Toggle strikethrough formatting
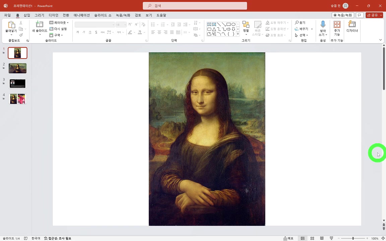 tap(103, 32)
